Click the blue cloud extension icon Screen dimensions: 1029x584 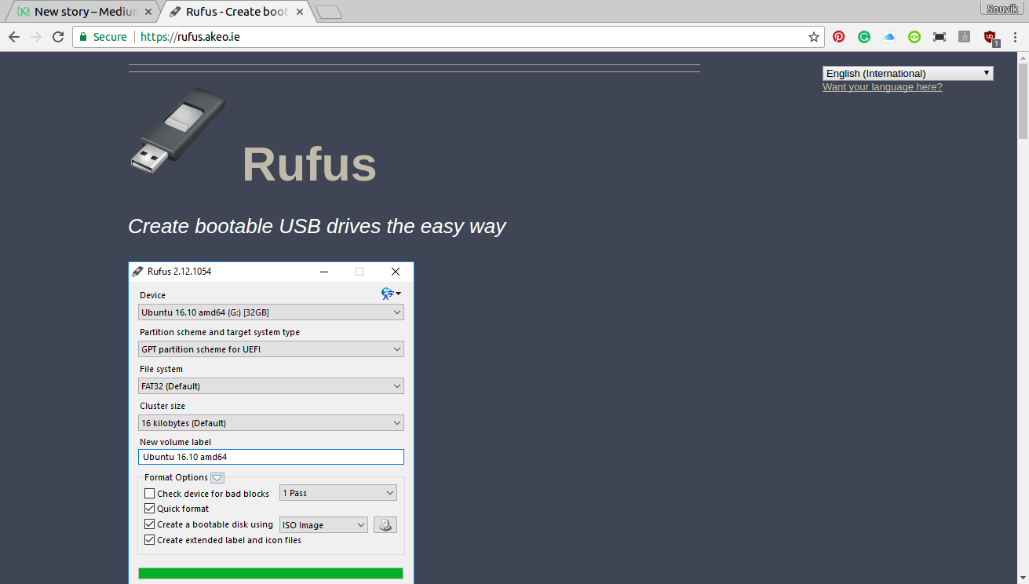889,37
